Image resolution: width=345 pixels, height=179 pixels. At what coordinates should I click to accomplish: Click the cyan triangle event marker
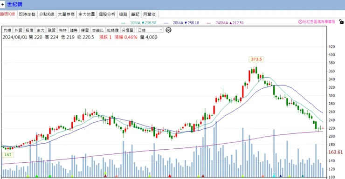[x=274, y=175]
